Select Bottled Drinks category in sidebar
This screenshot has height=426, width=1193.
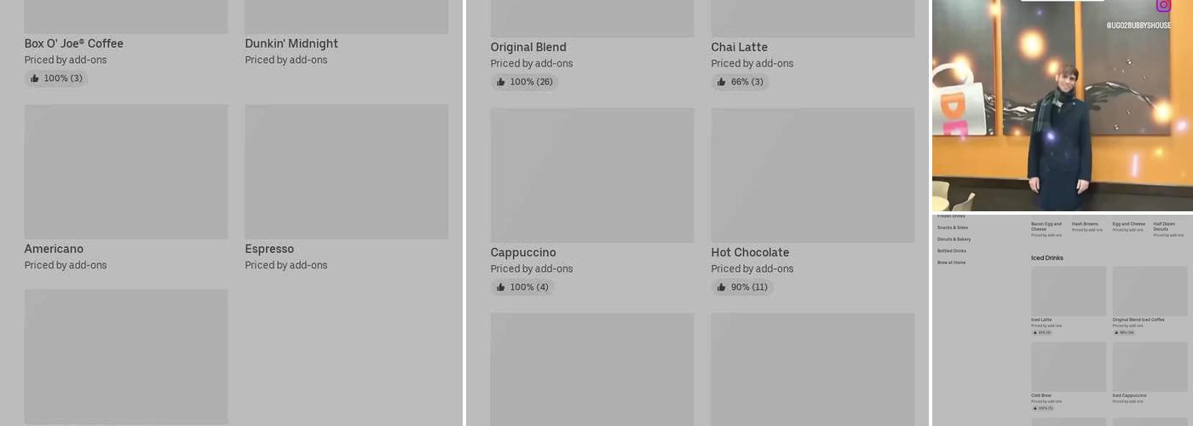tap(952, 251)
